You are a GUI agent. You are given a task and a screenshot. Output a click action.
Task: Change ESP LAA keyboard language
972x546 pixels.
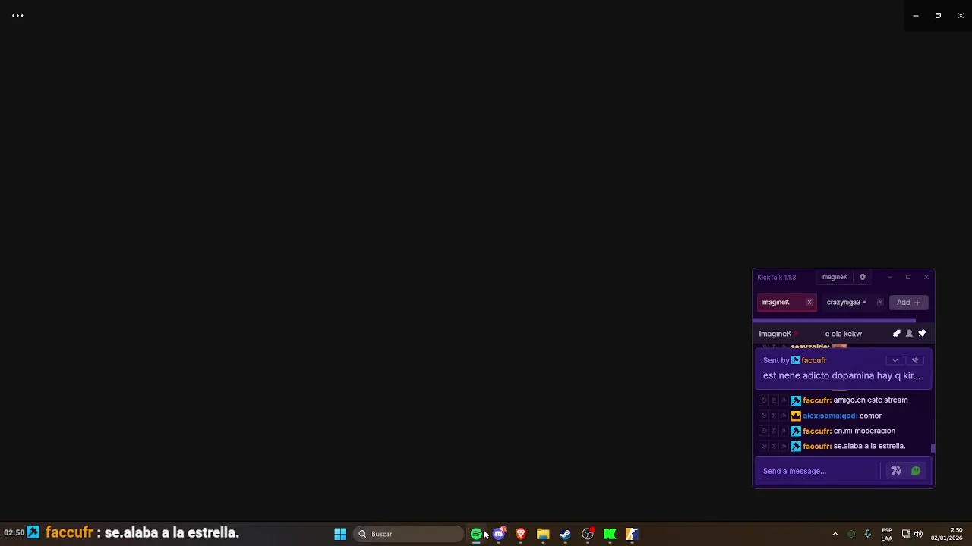[887, 534]
